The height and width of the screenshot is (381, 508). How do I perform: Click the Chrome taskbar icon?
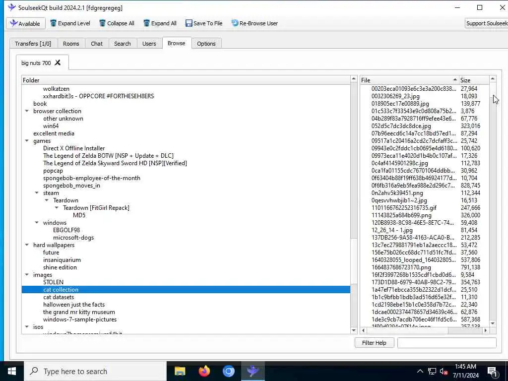click(x=228, y=371)
